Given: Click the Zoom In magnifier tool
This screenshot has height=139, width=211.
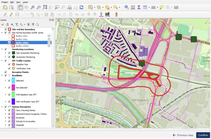Looking at the screenshot, I should point(33,7).
